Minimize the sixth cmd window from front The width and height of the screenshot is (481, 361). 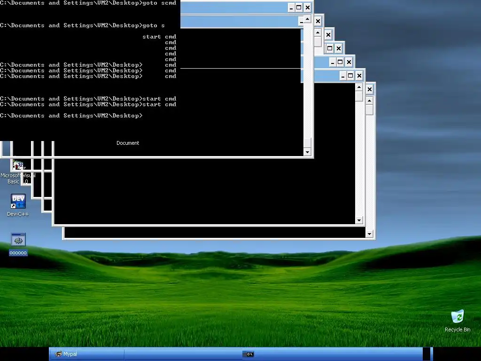(x=343, y=76)
